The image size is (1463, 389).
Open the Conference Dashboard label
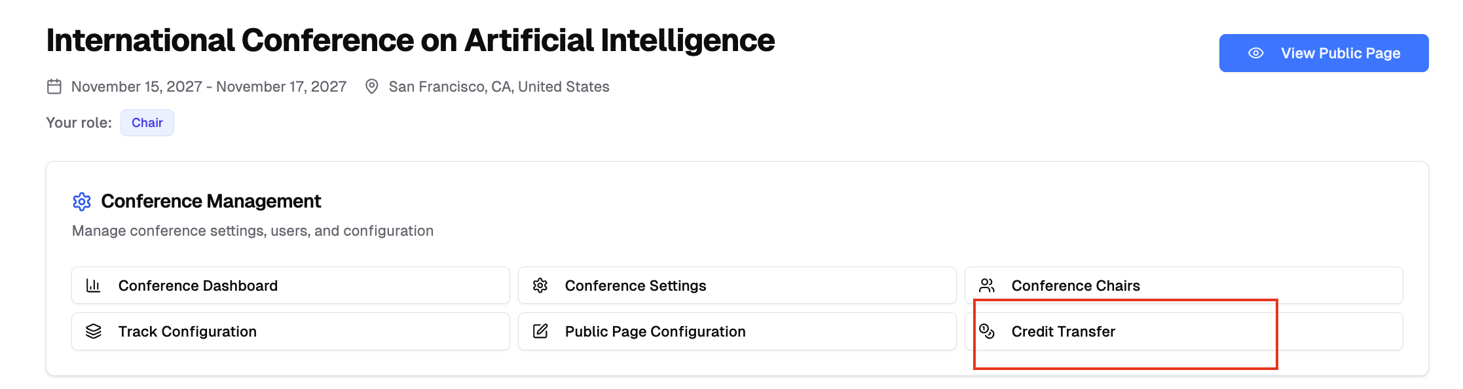[198, 286]
